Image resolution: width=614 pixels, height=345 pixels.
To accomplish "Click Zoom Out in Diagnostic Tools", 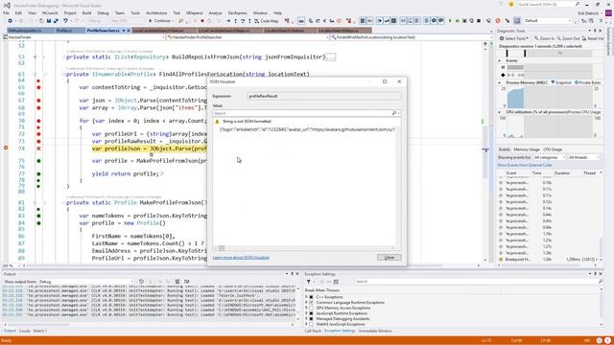I will click(568, 38).
